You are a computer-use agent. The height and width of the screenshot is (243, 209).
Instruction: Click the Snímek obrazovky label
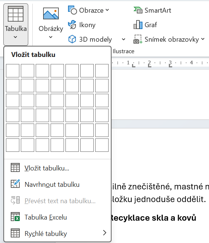point(172,39)
